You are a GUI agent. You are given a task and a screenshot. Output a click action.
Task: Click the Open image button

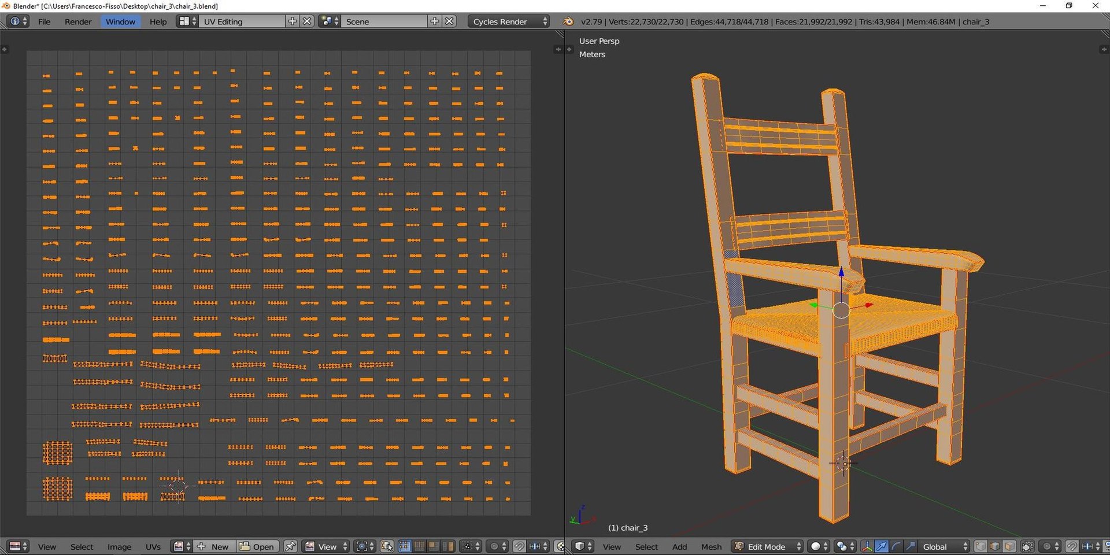pos(258,546)
